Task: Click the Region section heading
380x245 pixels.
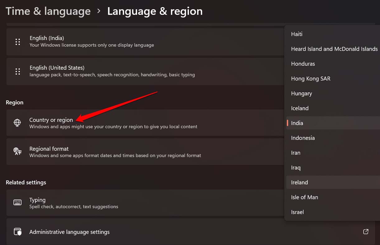Action: (15, 102)
